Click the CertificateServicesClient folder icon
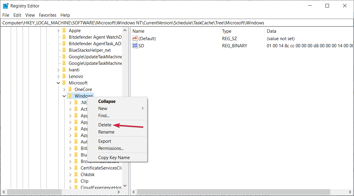The height and width of the screenshot is (196, 354). 76,168
